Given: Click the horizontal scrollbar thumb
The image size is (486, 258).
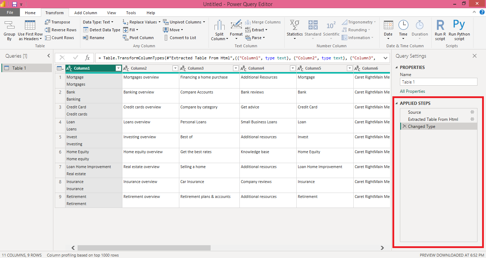Looking at the screenshot, I should [144, 248].
